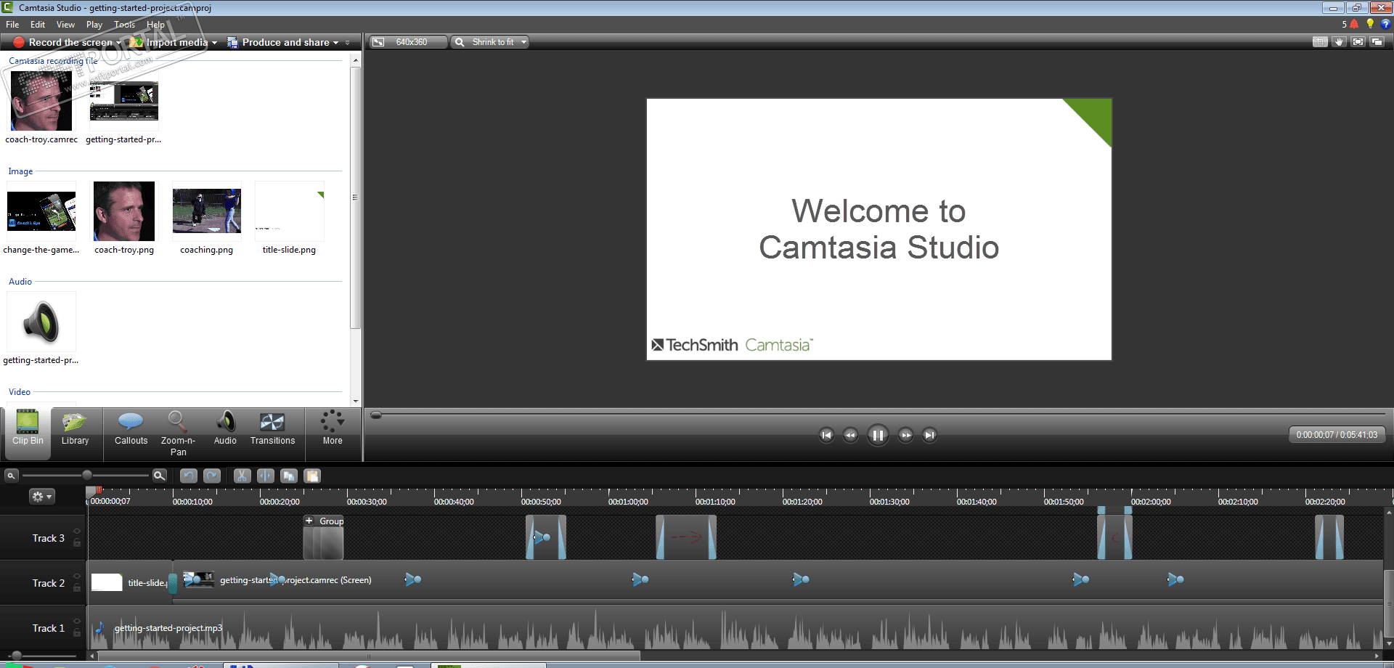Screen dimensions: 1394x668
Task: Activate the pan hand tool in preview
Action: (x=1339, y=42)
